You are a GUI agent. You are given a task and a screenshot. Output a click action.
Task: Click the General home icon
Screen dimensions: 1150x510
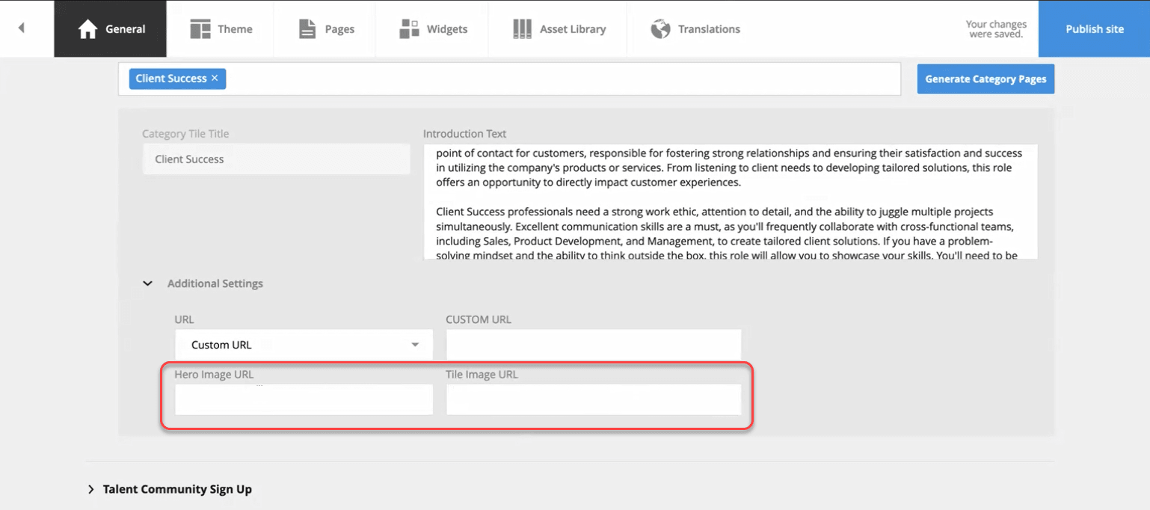pyautogui.click(x=88, y=29)
